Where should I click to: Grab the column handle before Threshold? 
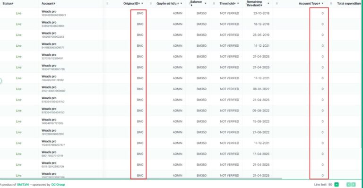[214, 3]
